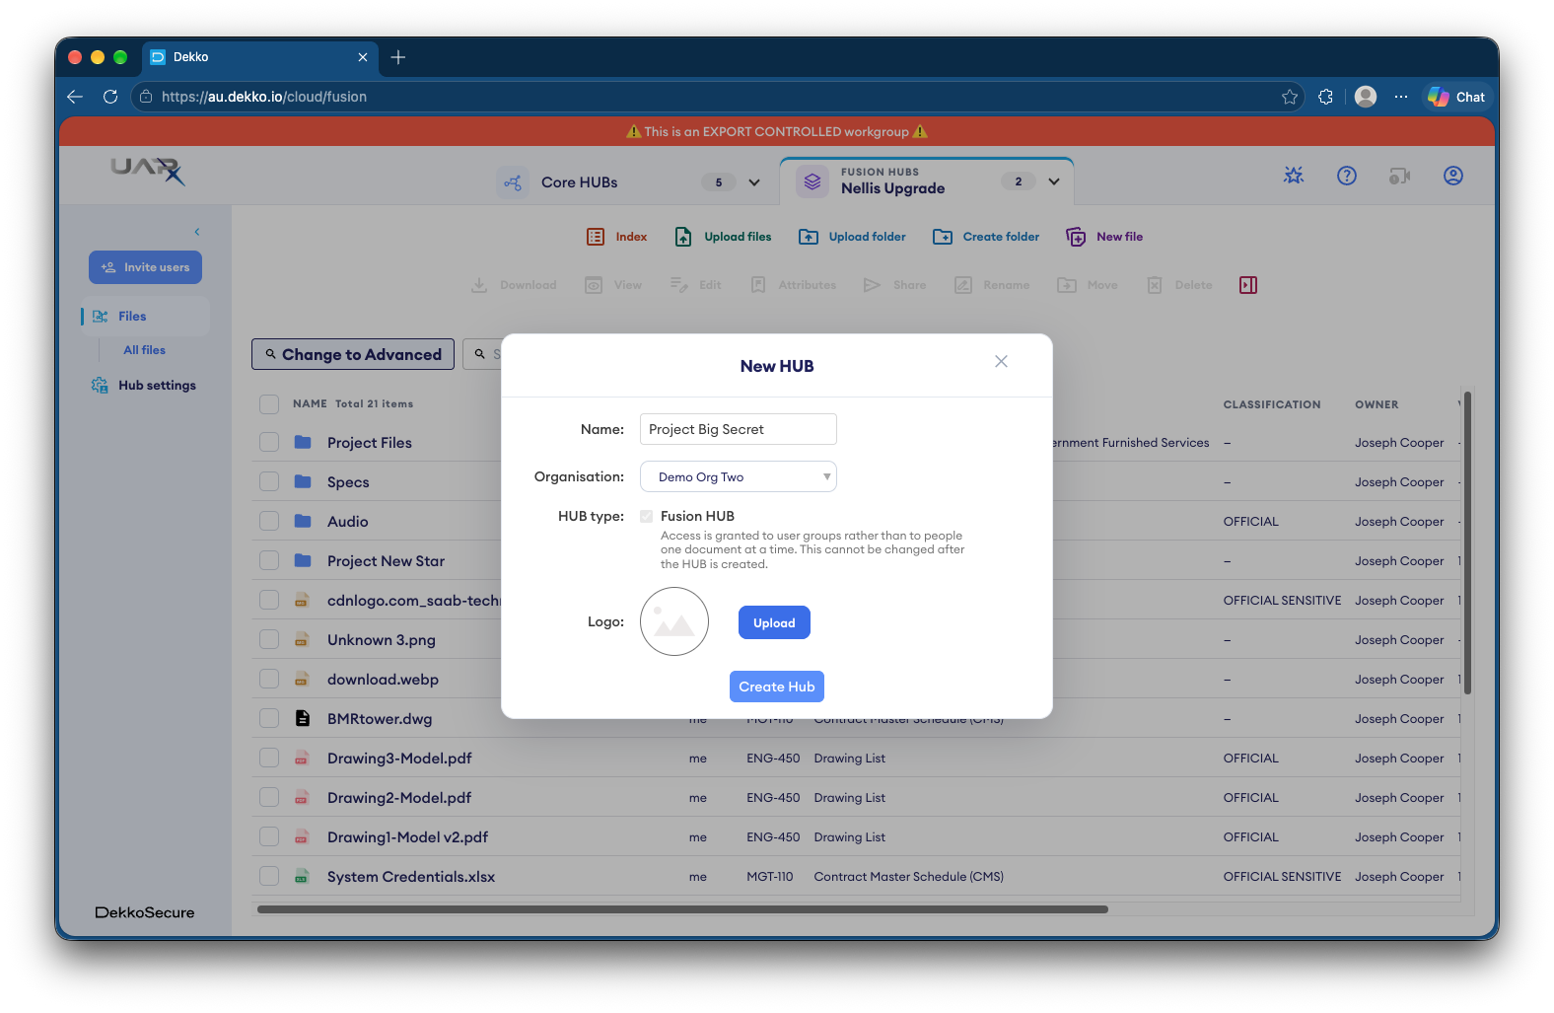Collapse the left sidebar chevron

pos(197,232)
